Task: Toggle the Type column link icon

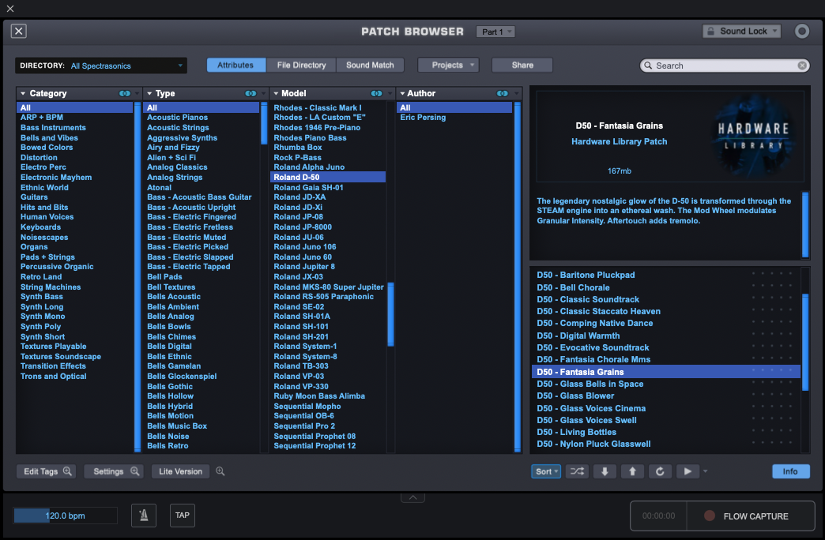Action: [251, 93]
